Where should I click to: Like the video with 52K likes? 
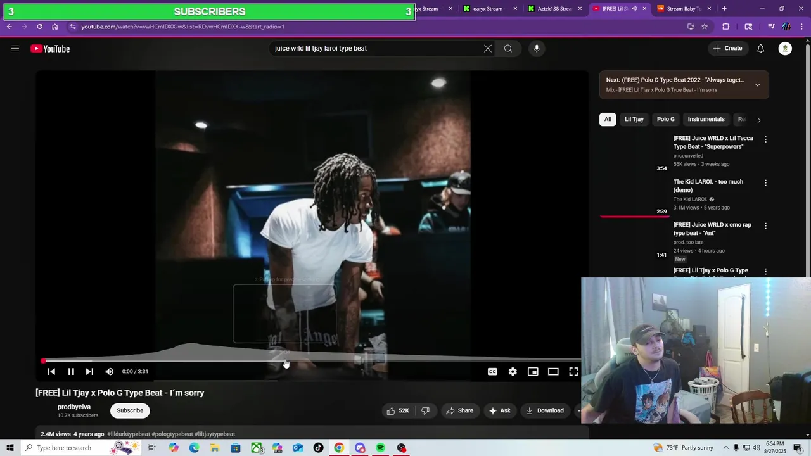click(x=397, y=410)
